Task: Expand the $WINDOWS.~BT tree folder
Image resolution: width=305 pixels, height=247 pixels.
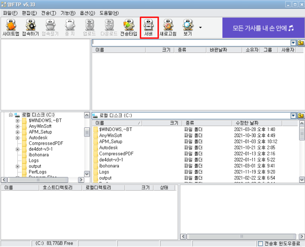Action: (17, 121)
